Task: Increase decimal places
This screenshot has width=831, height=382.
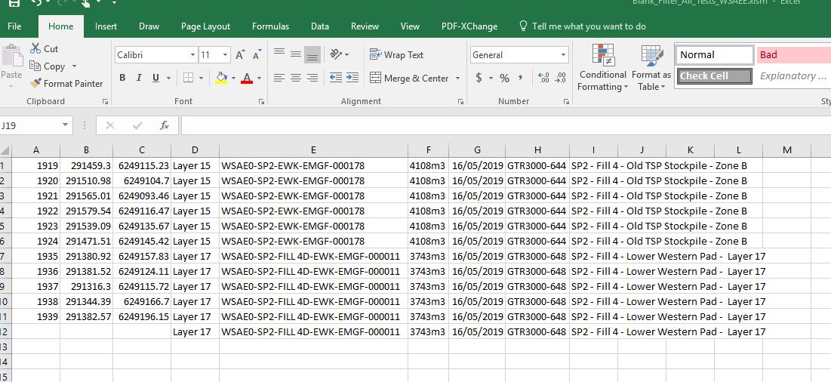Action: click(543, 78)
